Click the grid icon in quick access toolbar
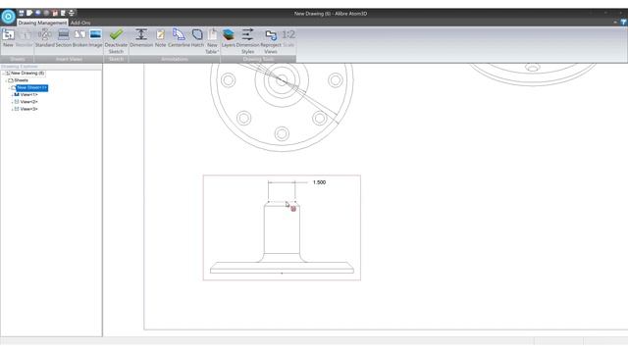 (x=22, y=13)
